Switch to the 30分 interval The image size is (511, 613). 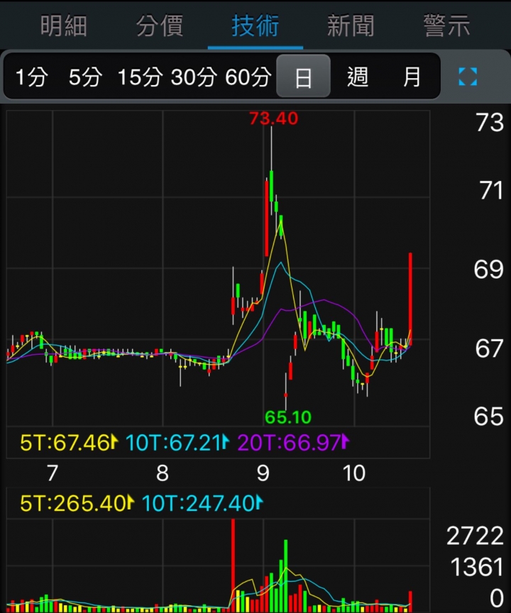pos(194,77)
